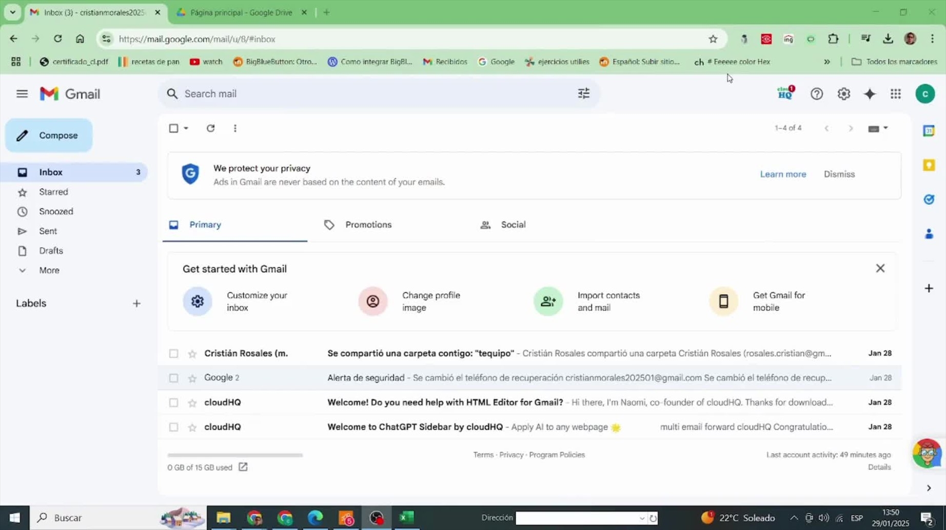Switch to the Social tab

[x=513, y=225]
